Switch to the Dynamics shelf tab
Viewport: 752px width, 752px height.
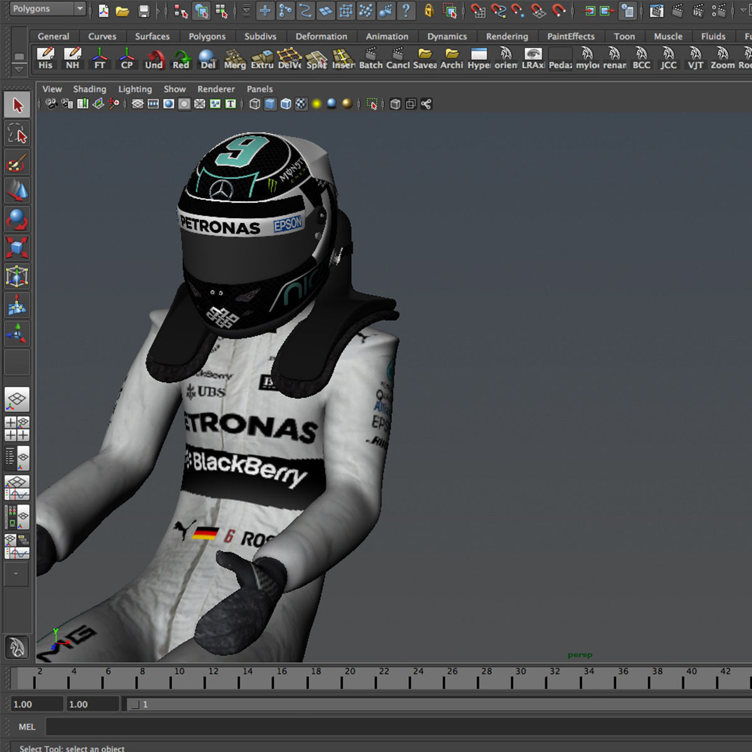coord(447,36)
